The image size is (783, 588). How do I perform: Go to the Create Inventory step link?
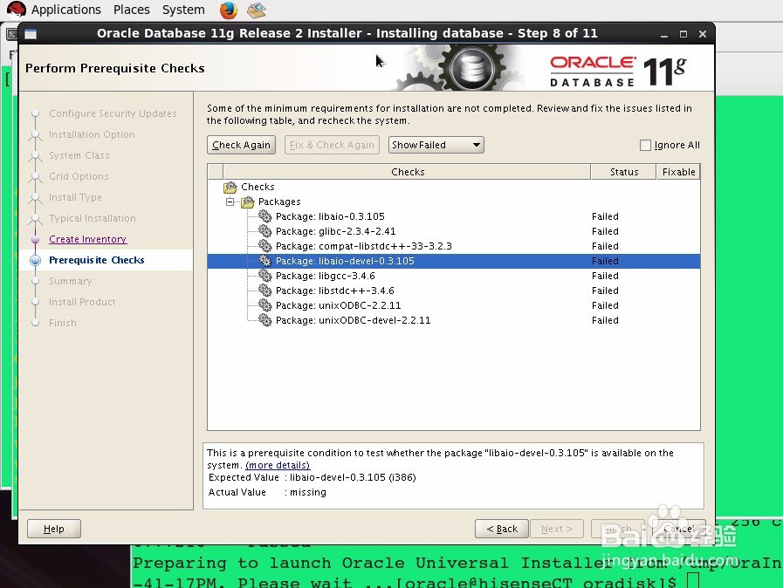87,239
